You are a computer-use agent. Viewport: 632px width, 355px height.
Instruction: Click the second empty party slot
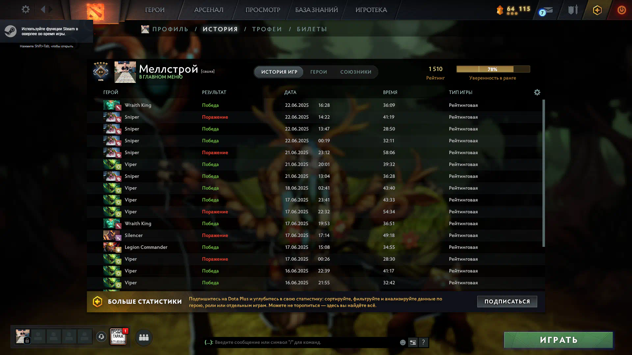click(x=54, y=337)
